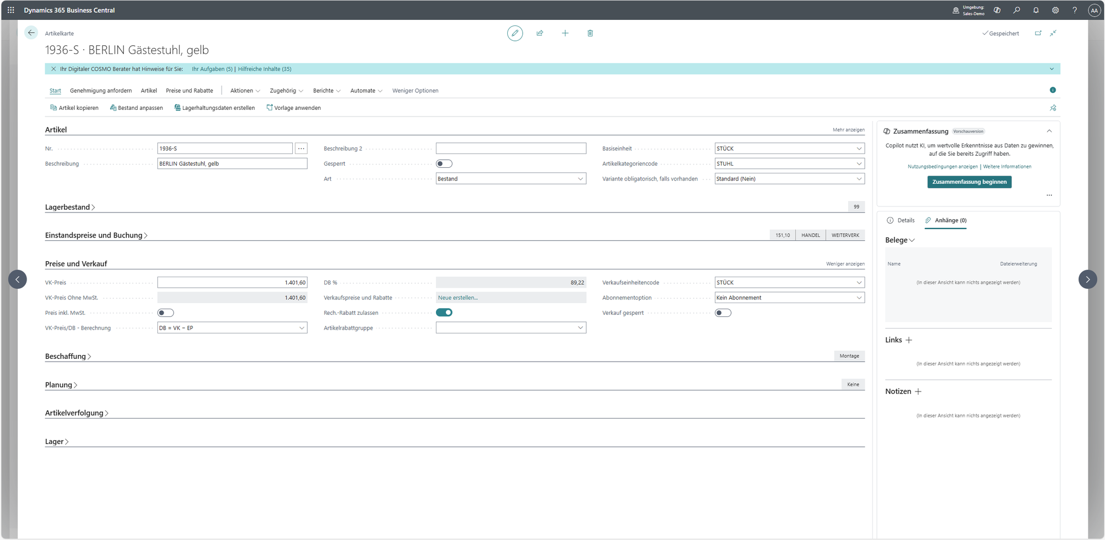Image resolution: width=1105 pixels, height=540 pixels.
Task: Click Zusammenfassung beginnen button
Action: click(x=969, y=182)
